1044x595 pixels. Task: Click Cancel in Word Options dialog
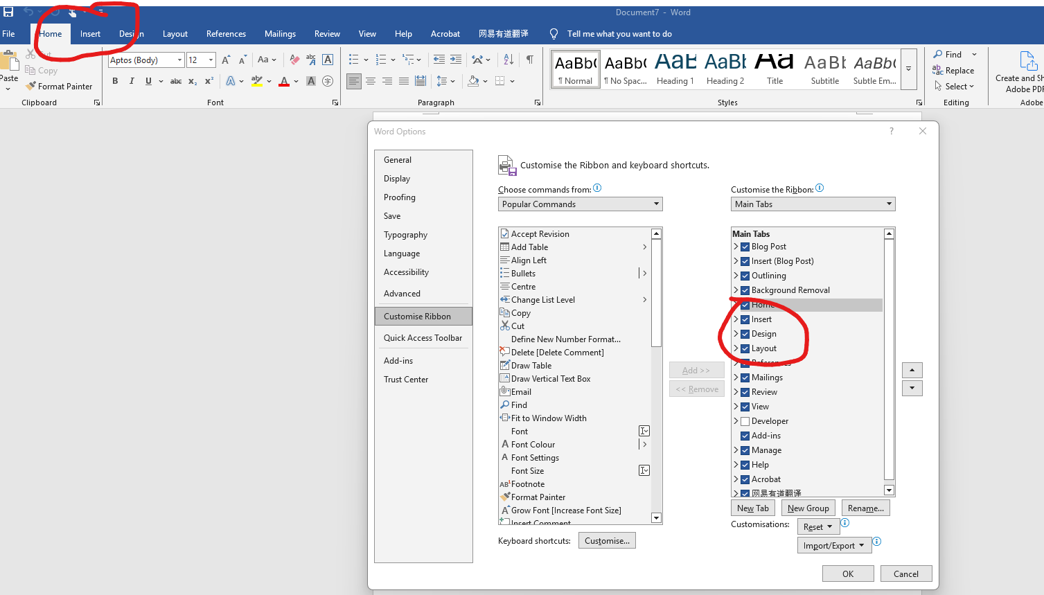(x=906, y=574)
